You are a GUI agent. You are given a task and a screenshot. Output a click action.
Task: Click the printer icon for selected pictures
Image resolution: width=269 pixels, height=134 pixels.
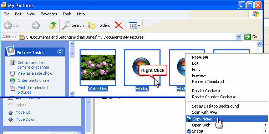click(12, 88)
